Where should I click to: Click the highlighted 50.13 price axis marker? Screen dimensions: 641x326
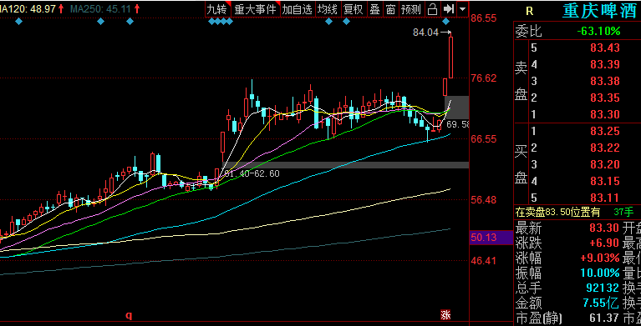click(x=491, y=238)
